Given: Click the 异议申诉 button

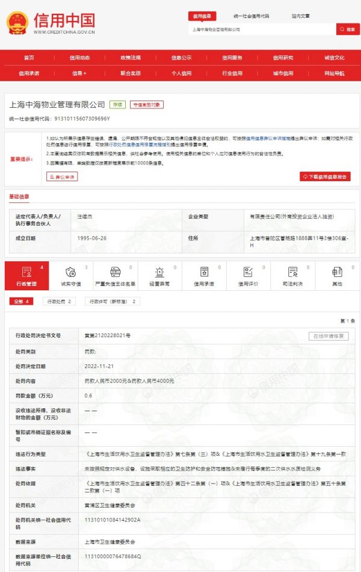Looking at the screenshot, I should [x=62, y=177].
